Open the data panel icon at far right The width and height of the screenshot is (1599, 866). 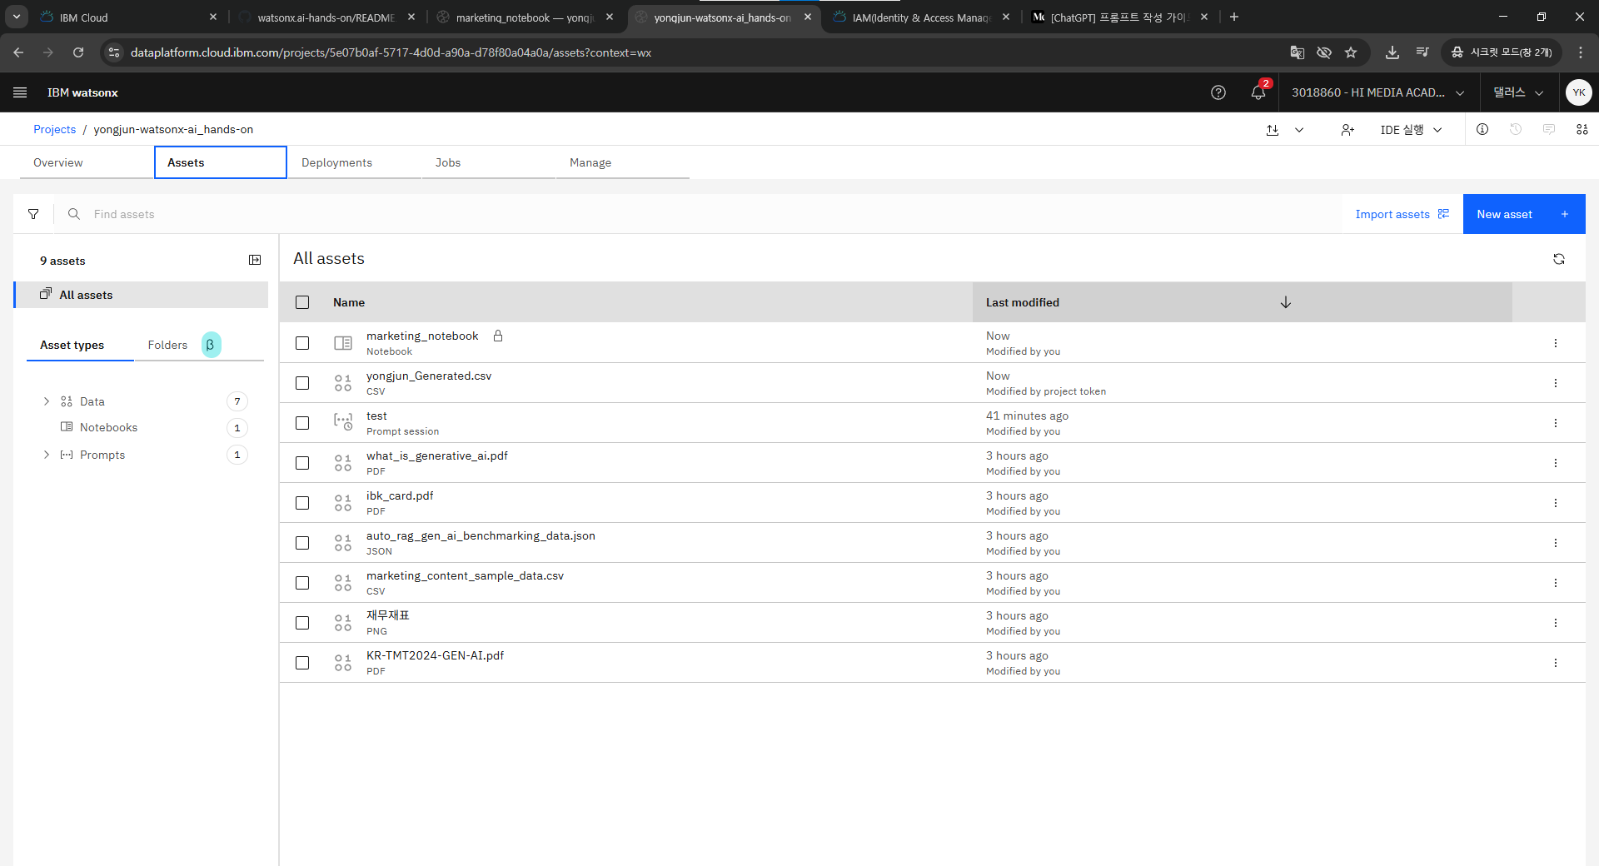pos(1582,129)
